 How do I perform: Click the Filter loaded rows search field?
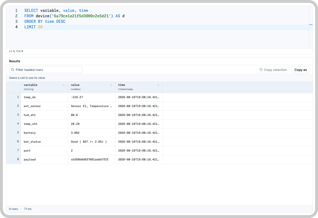[46, 70]
